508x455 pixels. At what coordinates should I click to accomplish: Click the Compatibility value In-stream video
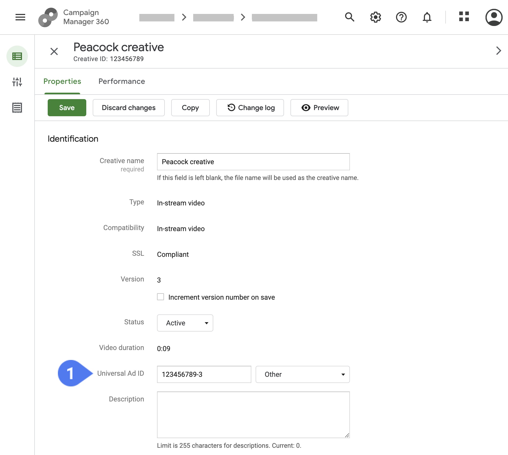(181, 229)
